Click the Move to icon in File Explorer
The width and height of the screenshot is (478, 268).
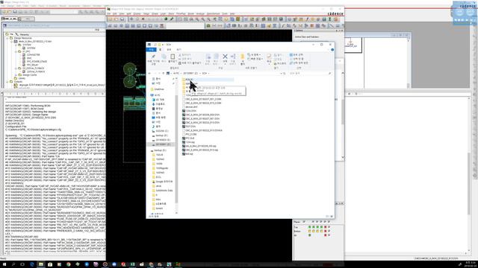click(x=208, y=57)
